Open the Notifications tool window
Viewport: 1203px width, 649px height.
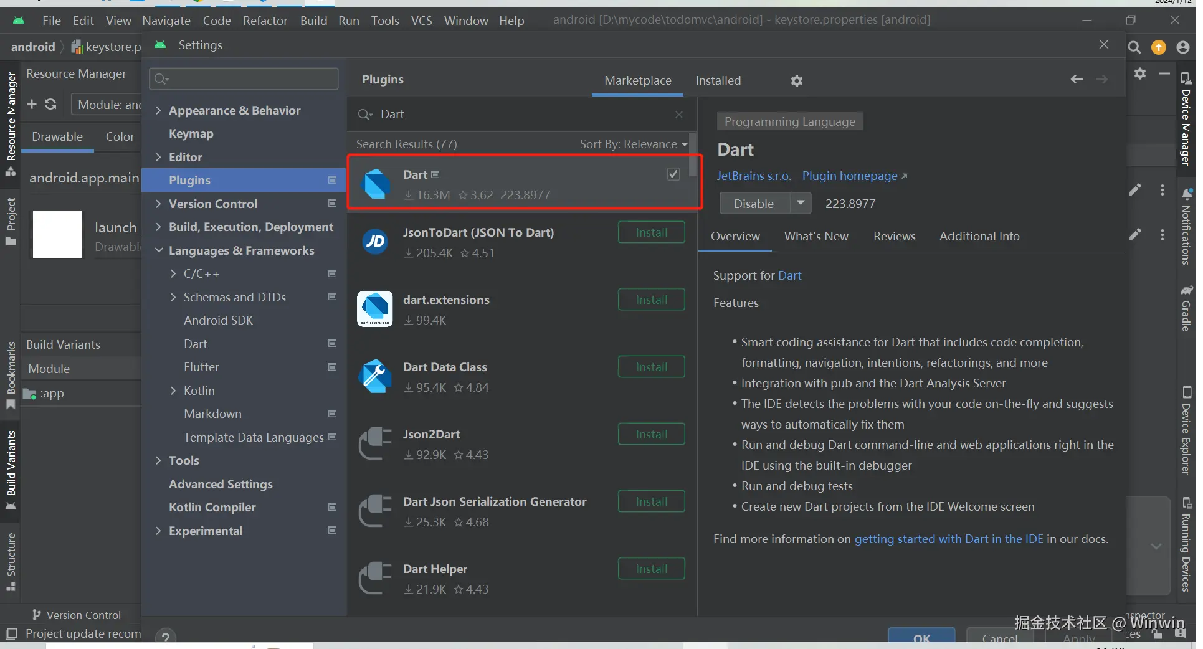[1186, 227]
